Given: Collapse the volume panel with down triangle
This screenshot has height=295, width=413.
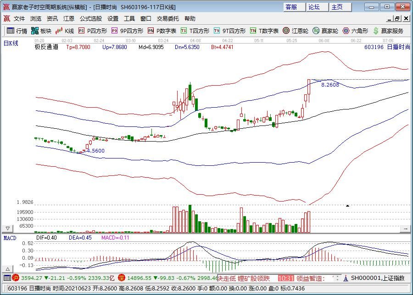Looking at the screenshot, I should click(8, 229).
